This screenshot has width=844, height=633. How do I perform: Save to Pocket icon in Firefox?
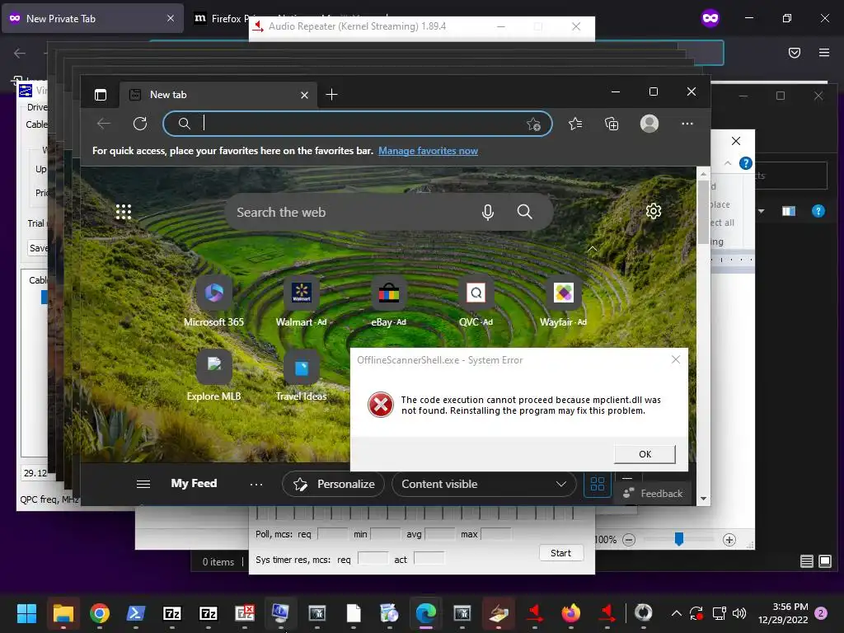795,53
